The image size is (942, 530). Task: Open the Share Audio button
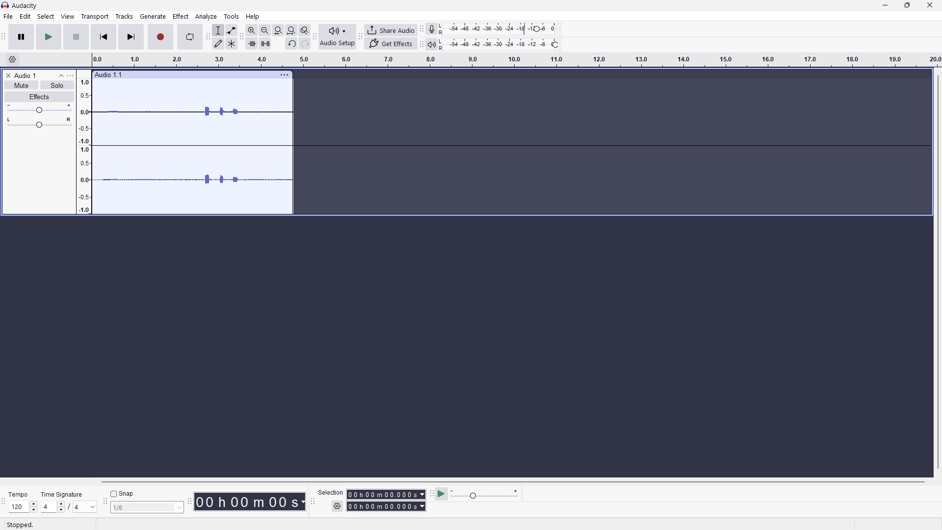click(x=391, y=30)
